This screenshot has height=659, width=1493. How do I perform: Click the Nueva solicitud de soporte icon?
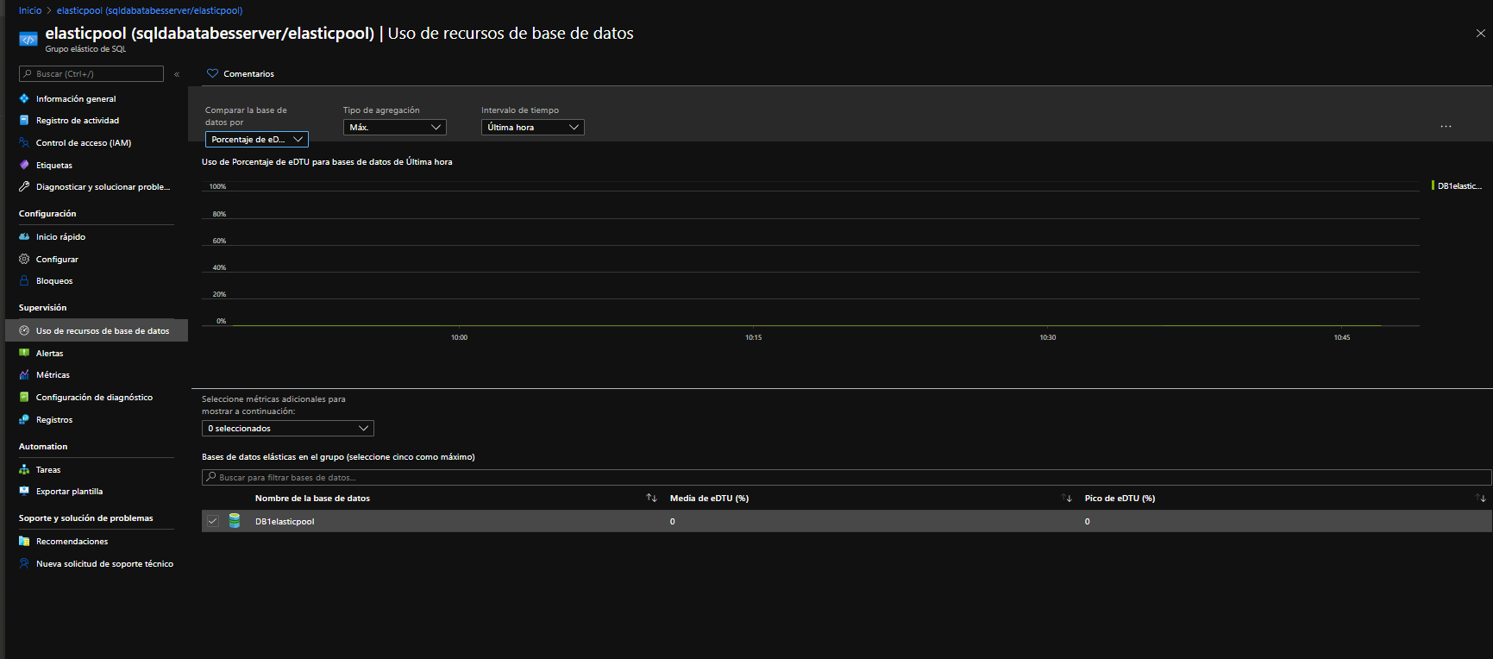(24, 563)
